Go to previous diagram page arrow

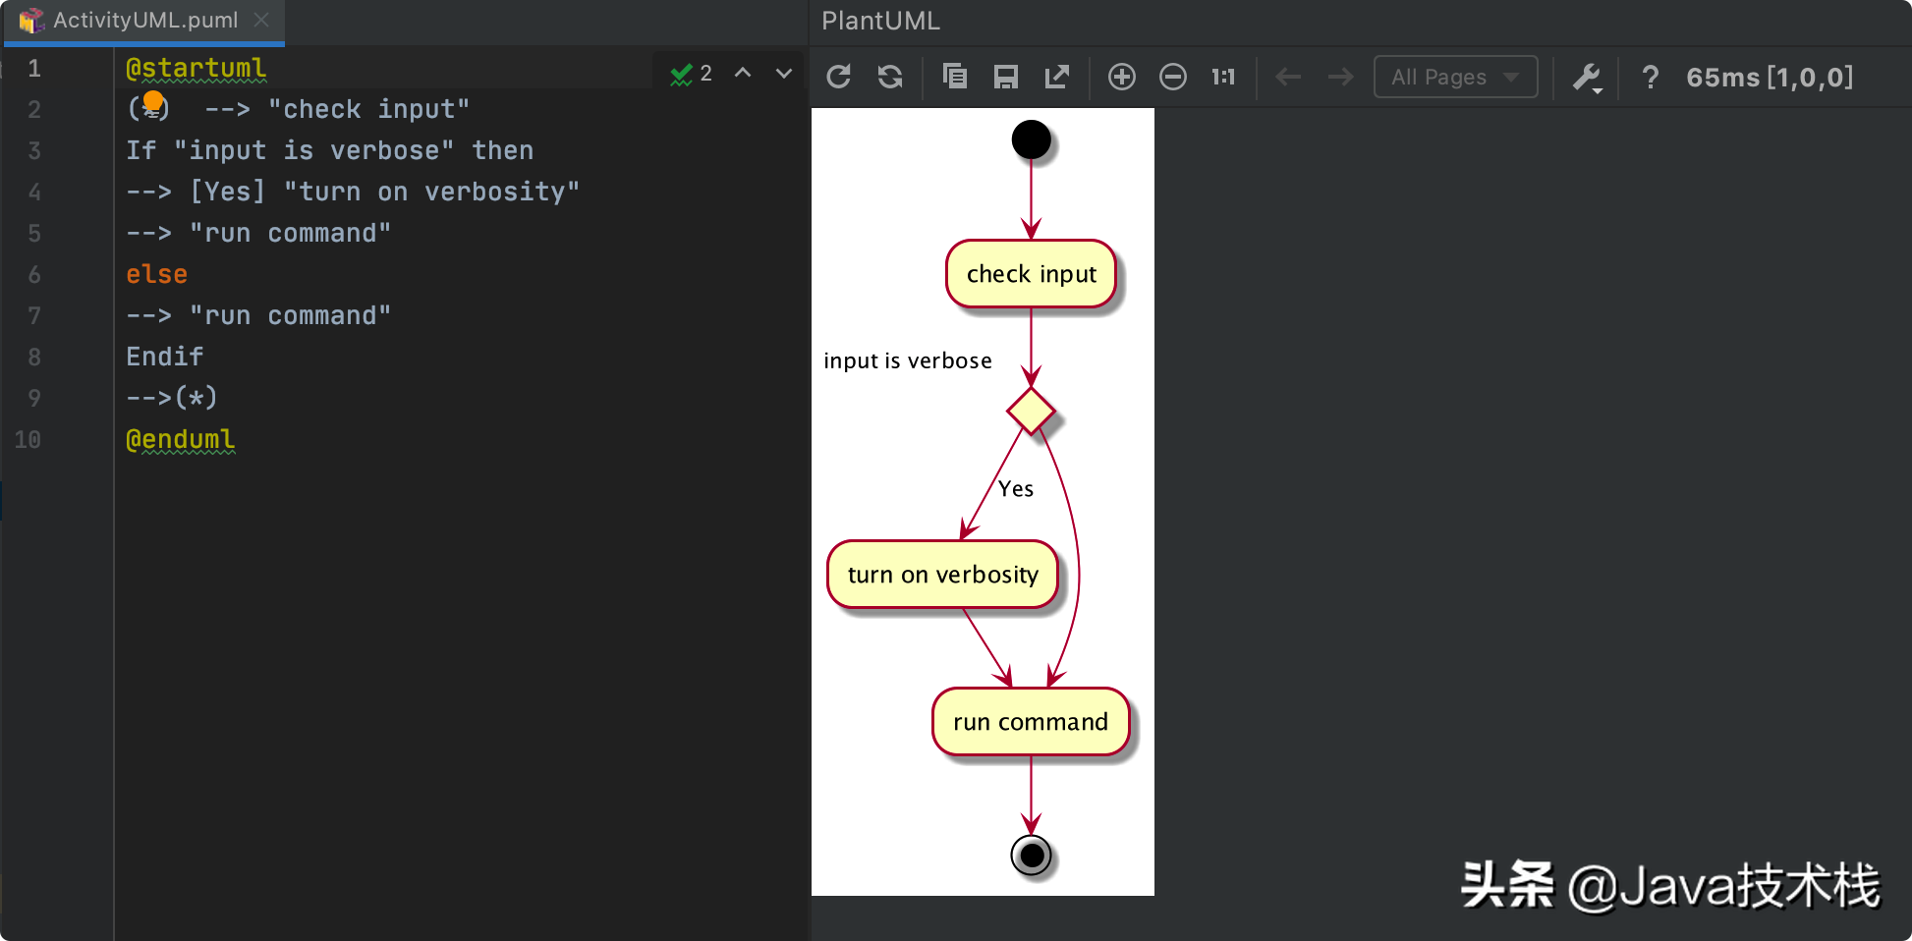(x=1288, y=77)
